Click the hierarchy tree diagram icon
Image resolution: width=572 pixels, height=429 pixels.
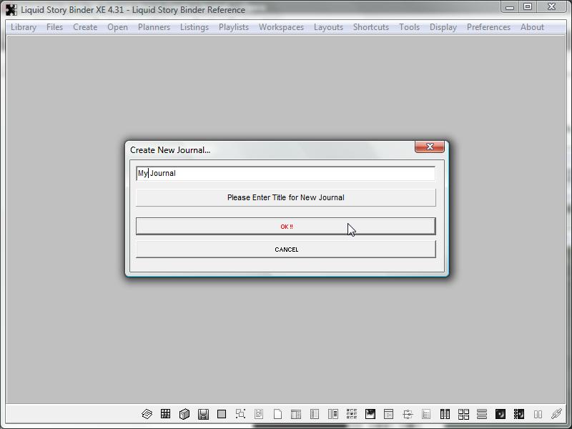coord(408,414)
